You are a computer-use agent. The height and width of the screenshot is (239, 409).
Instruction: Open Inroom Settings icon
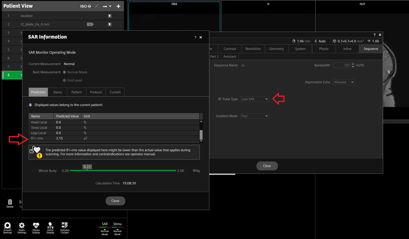(x=7, y=228)
